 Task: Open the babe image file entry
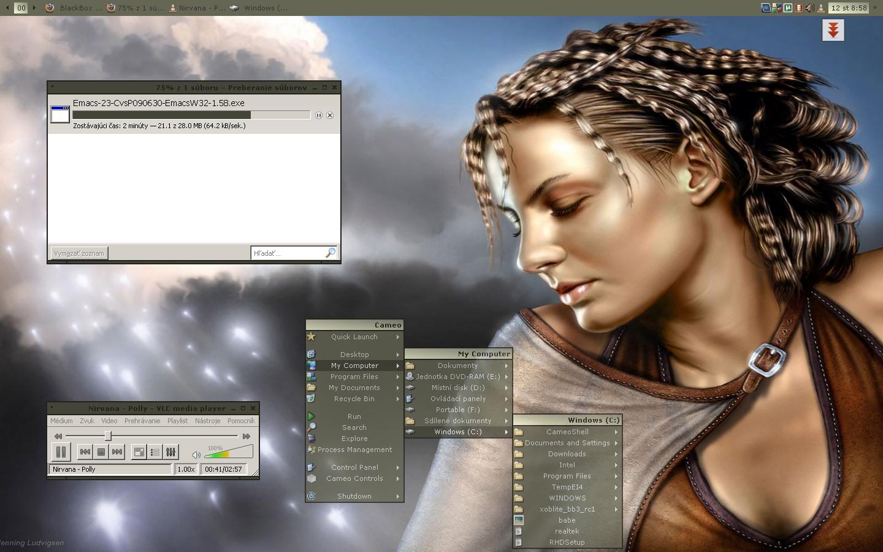click(x=567, y=520)
